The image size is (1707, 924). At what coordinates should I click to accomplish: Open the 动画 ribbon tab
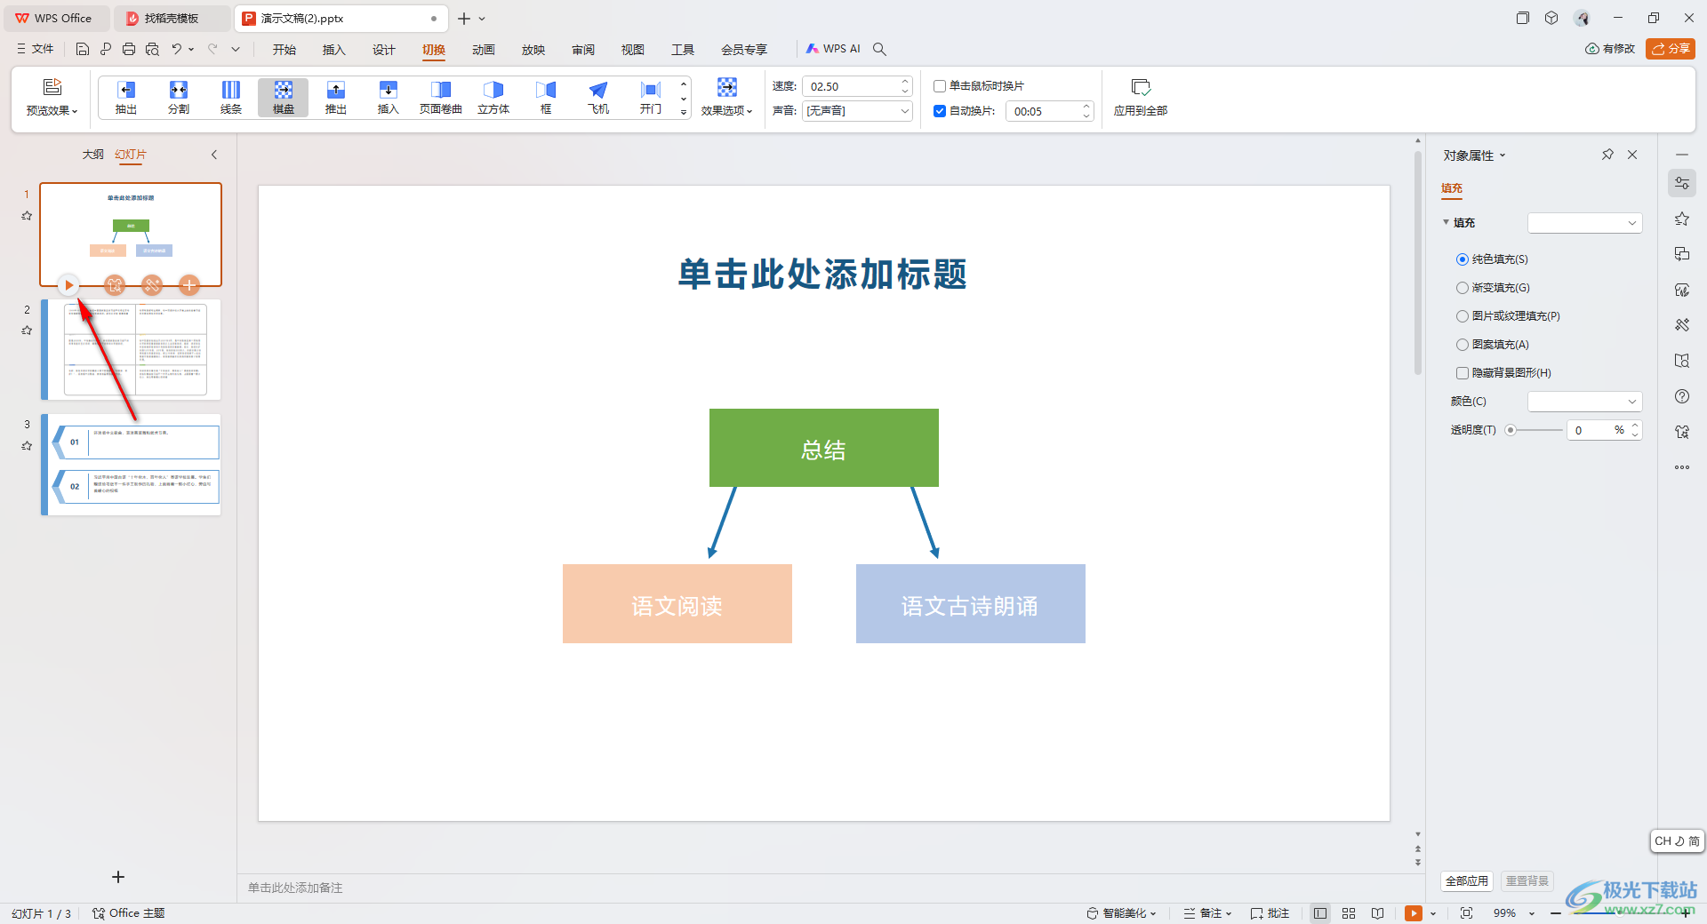[x=484, y=50]
